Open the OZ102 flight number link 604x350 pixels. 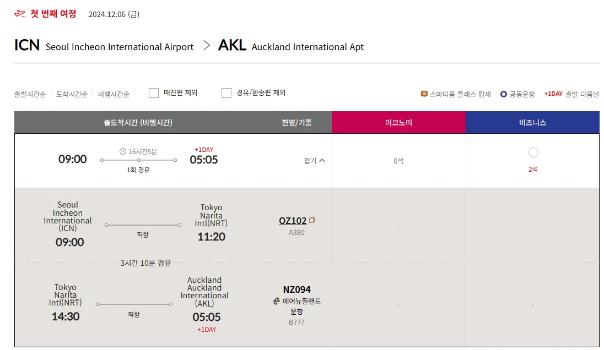[x=293, y=221]
